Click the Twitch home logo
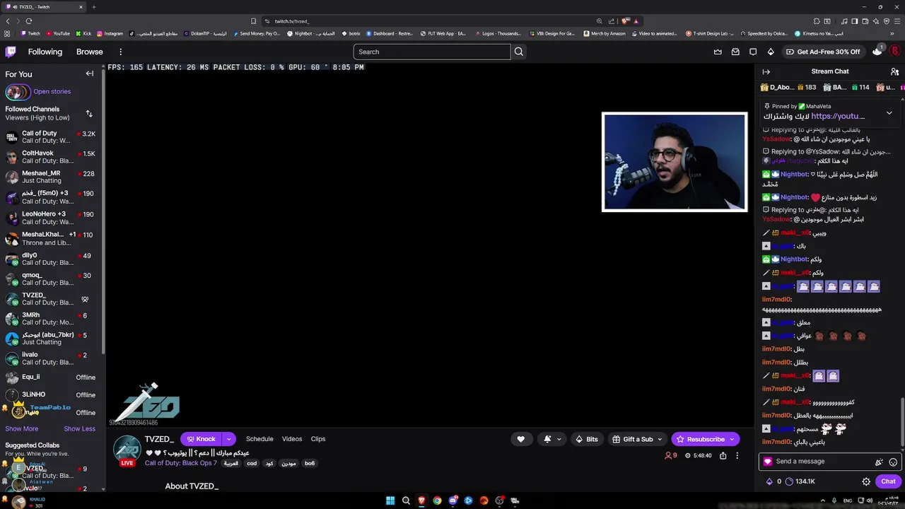 (11, 52)
